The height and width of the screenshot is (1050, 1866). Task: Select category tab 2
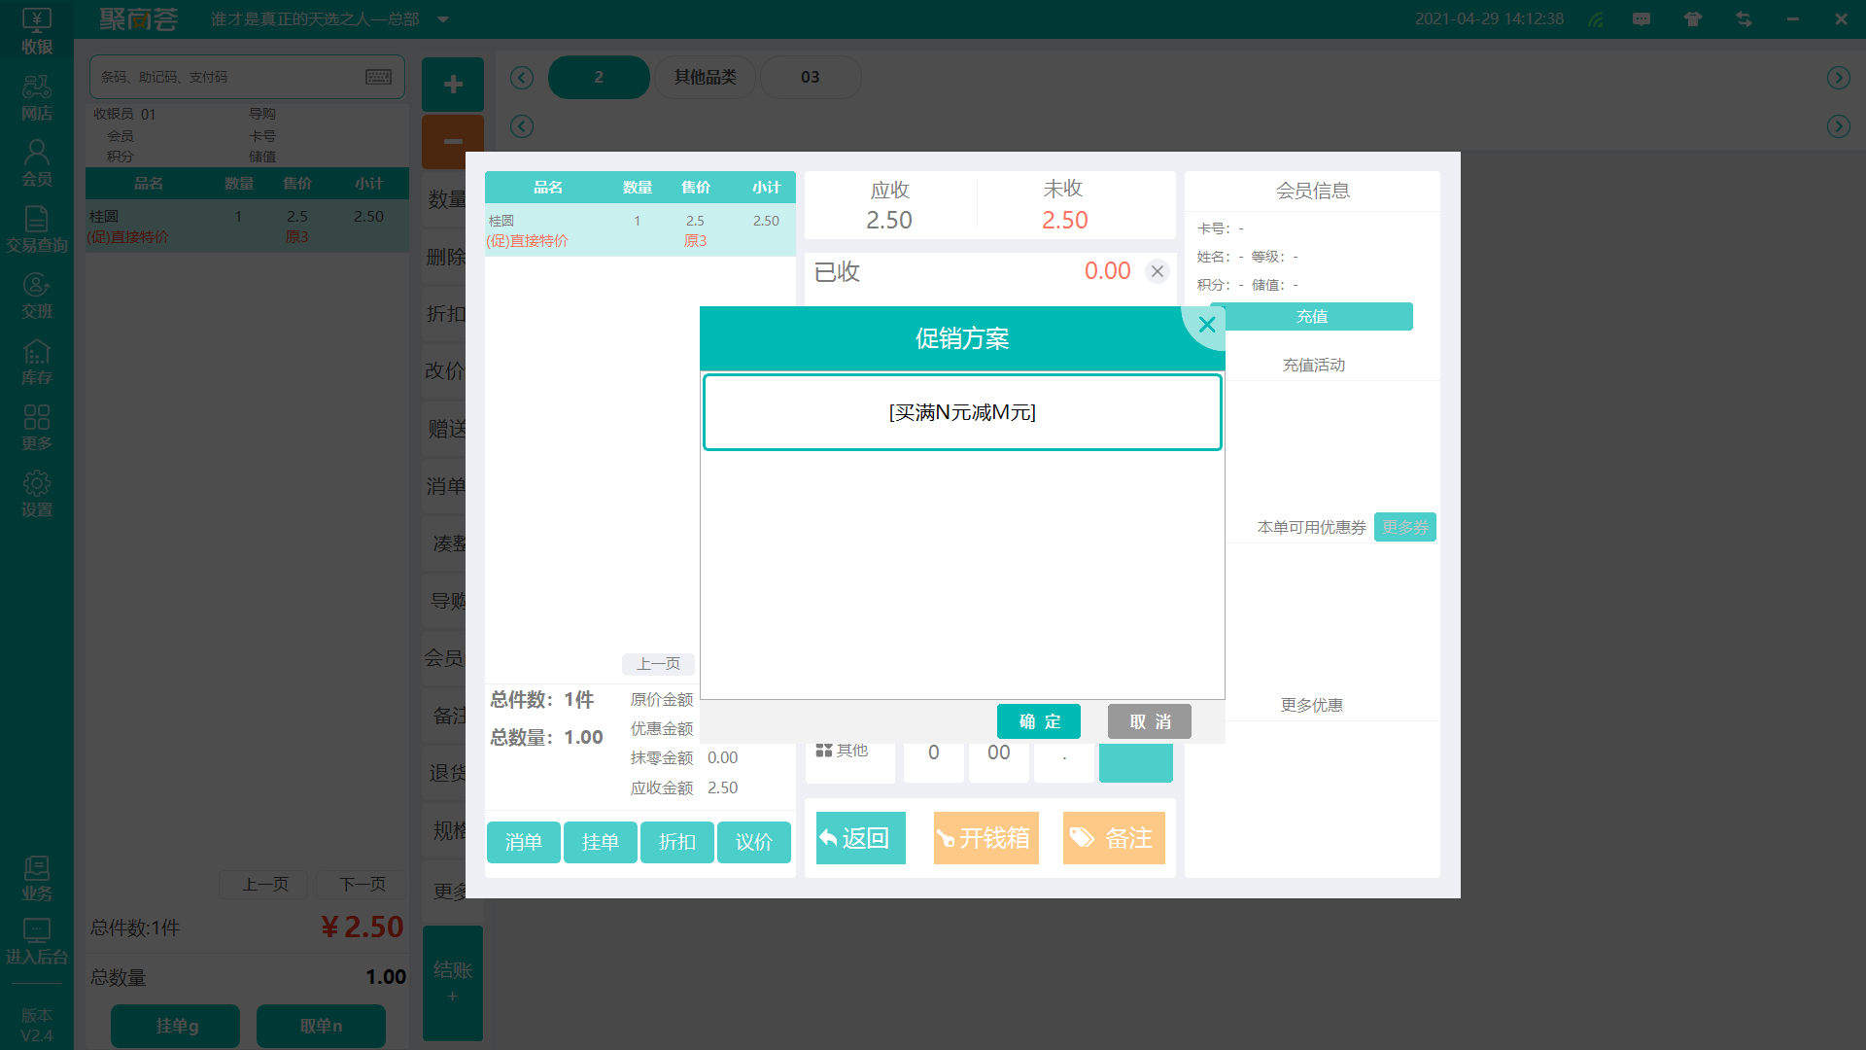(x=599, y=77)
